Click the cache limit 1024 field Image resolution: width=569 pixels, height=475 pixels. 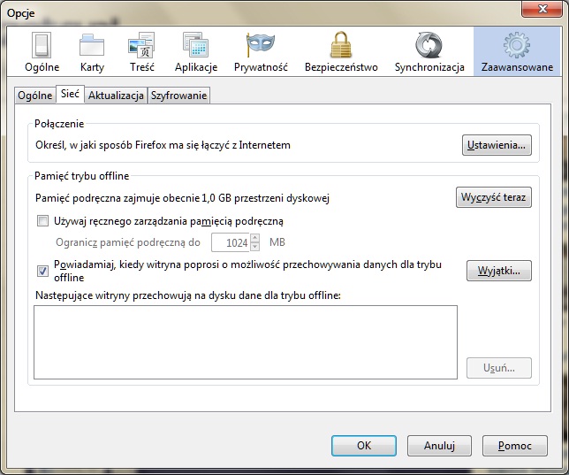coord(231,242)
